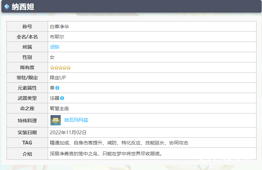The width and height of the screenshot is (262, 170).
Task: Select the 白草净华 title value
Action: [59, 27]
